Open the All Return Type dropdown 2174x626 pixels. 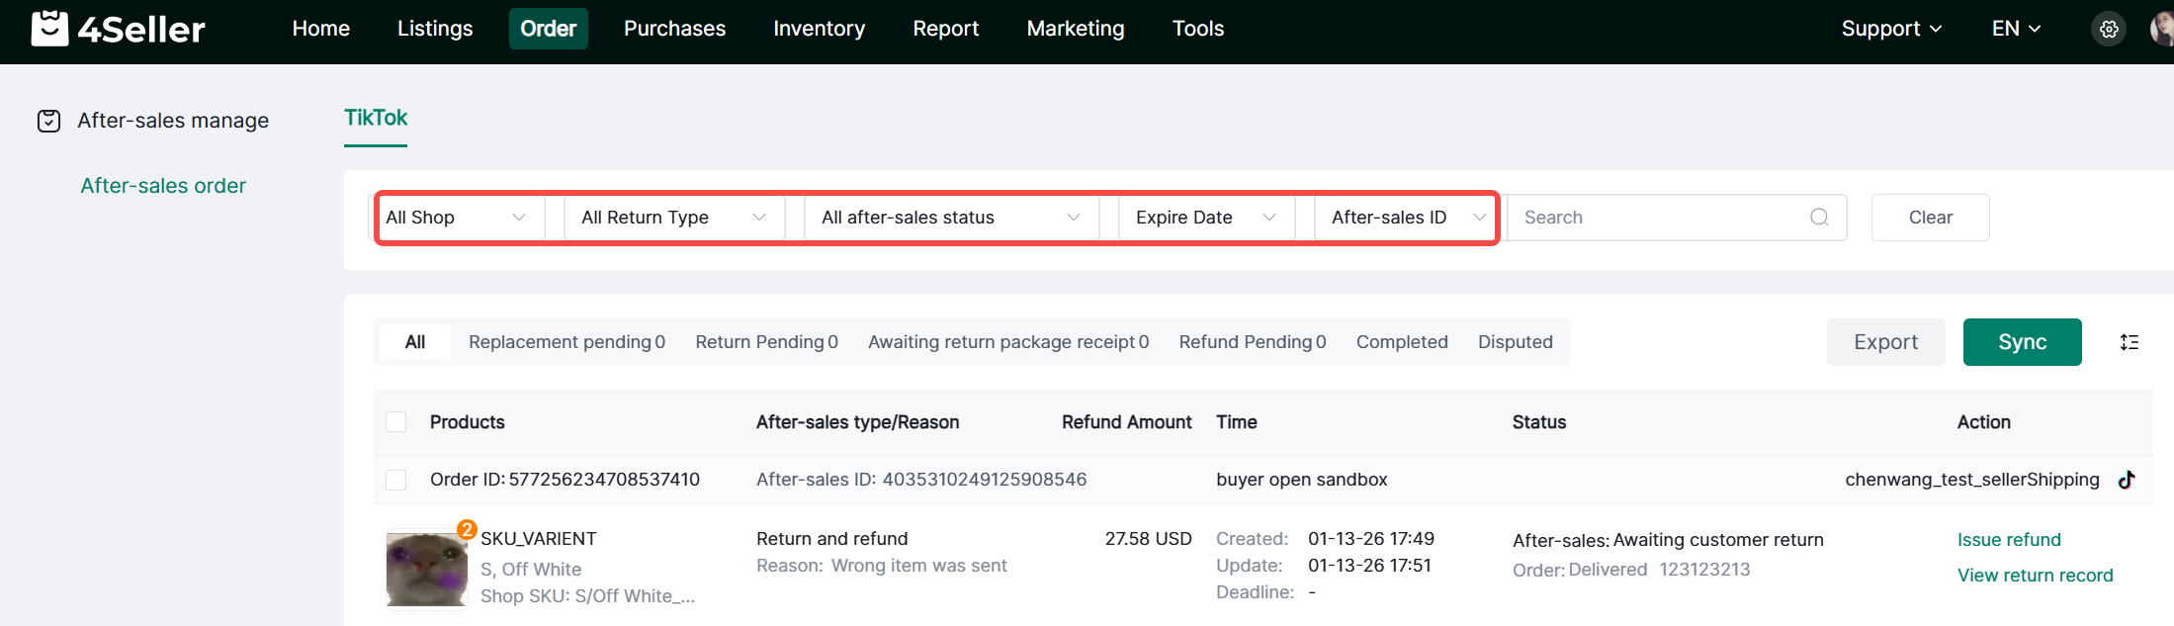673,218
